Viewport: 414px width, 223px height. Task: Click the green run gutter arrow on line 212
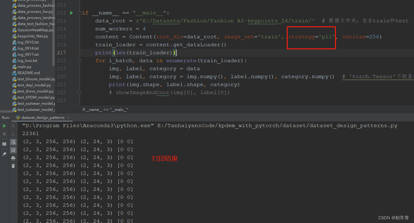coord(71,13)
